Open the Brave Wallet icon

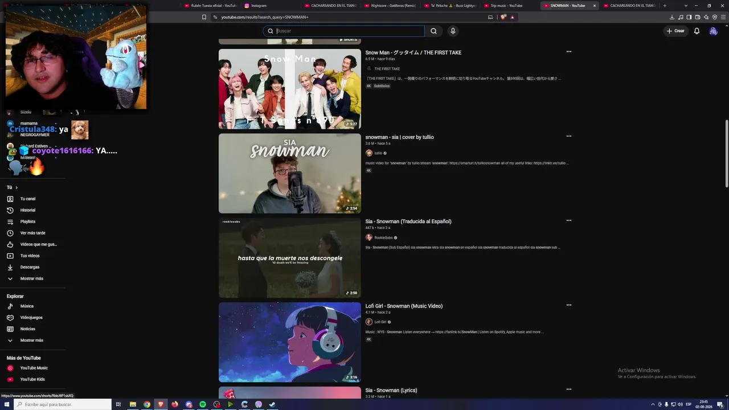(x=698, y=17)
